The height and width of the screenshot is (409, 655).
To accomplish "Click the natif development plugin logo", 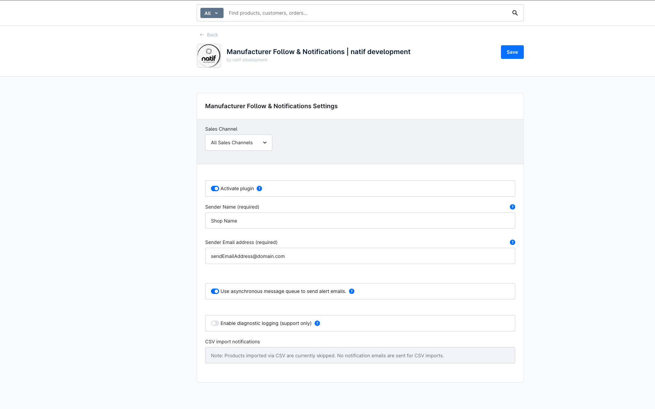I will point(209,55).
